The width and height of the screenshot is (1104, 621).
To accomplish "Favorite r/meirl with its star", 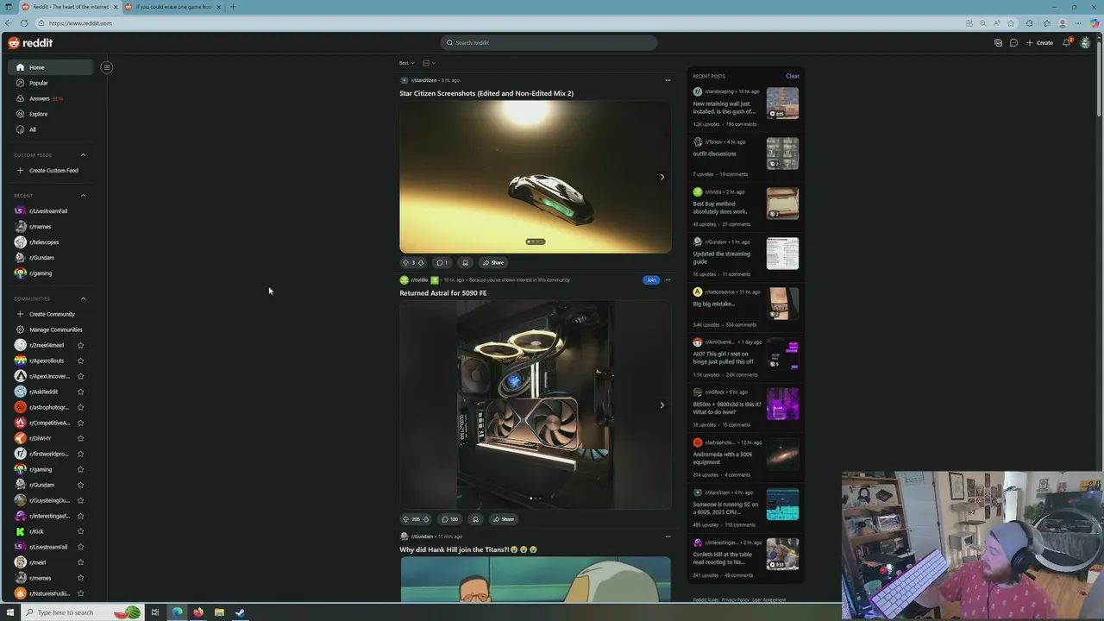I will pos(80,562).
